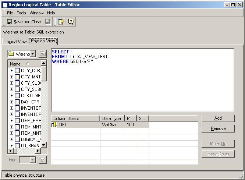This screenshot has width=245, height=180.
Task: Click the properties icon with the key
Action: [61, 22]
